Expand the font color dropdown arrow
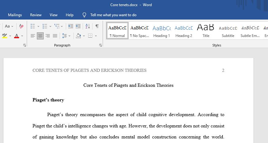This screenshot has height=143, width=268. click(x=22, y=36)
